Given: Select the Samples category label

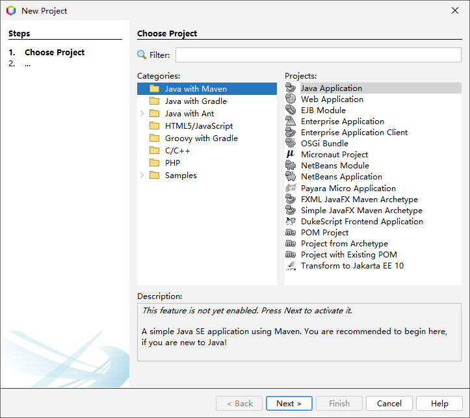Looking at the screenshot, I should click(181, 176).
